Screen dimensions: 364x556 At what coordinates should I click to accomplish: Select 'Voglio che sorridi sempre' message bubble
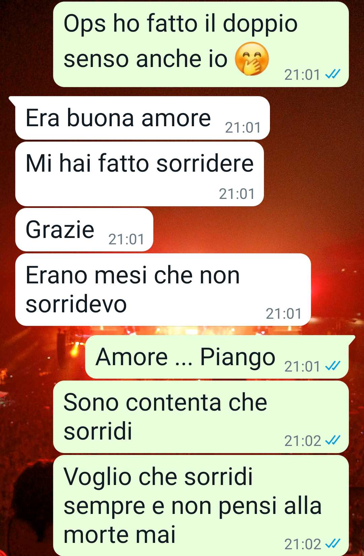201,506
